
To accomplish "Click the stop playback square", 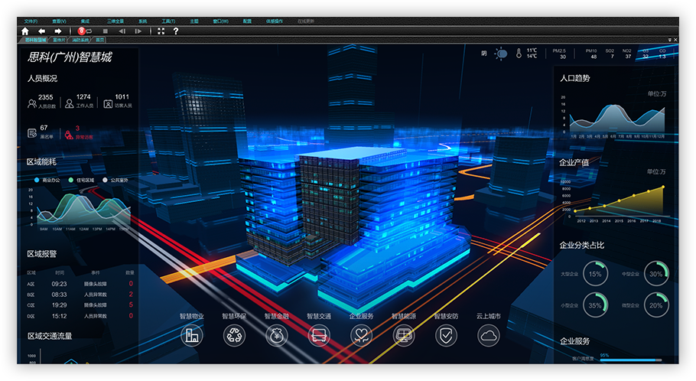I will (106, 31).
